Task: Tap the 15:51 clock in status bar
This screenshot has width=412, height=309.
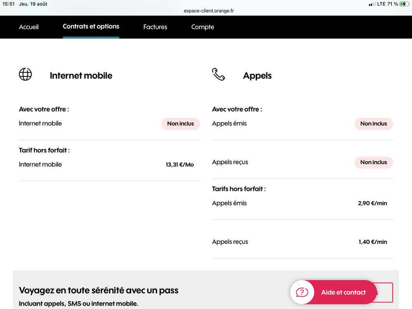Action: [x=8, y=4]
